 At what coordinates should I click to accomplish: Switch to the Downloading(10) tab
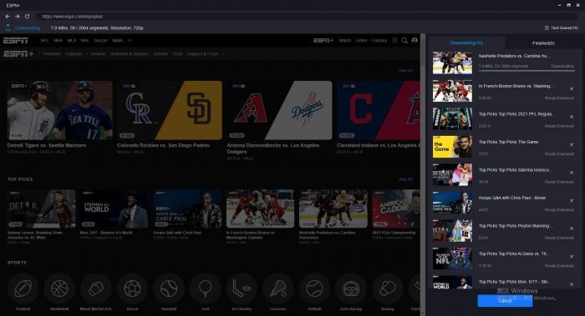click(466, 43)
